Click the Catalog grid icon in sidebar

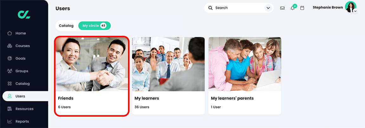click(x=10, y=84)
